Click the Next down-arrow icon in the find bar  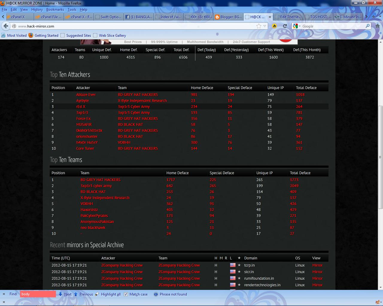61,294
